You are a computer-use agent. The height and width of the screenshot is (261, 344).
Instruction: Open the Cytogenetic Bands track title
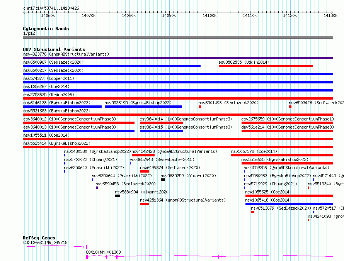click(46, 29)
